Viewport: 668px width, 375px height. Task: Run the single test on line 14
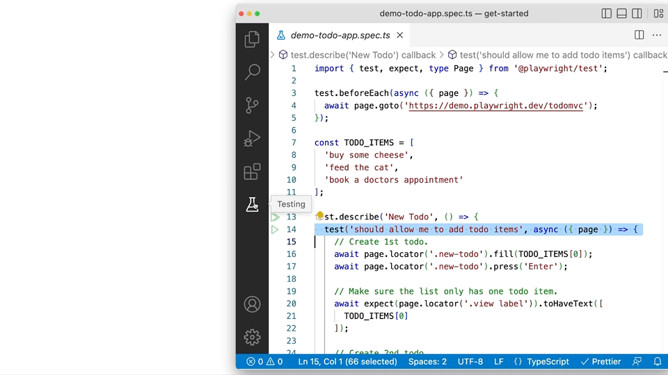click(x=275, y=230)
